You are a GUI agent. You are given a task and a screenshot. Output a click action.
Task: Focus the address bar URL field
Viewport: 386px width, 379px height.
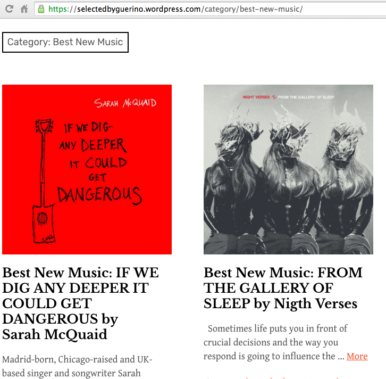point(210,9)
